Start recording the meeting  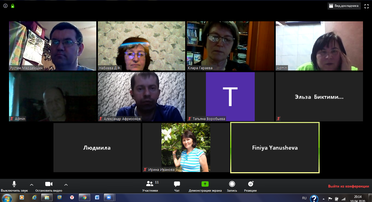(232, 184)
